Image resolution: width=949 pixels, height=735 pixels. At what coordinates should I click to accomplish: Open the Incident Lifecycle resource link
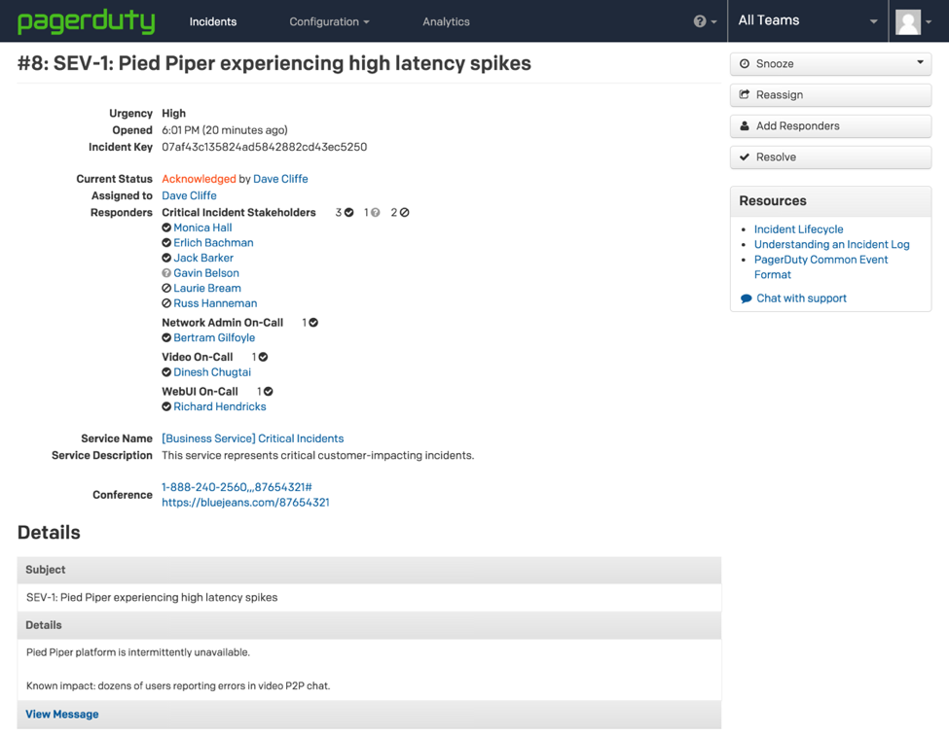(x=798, y=229)
